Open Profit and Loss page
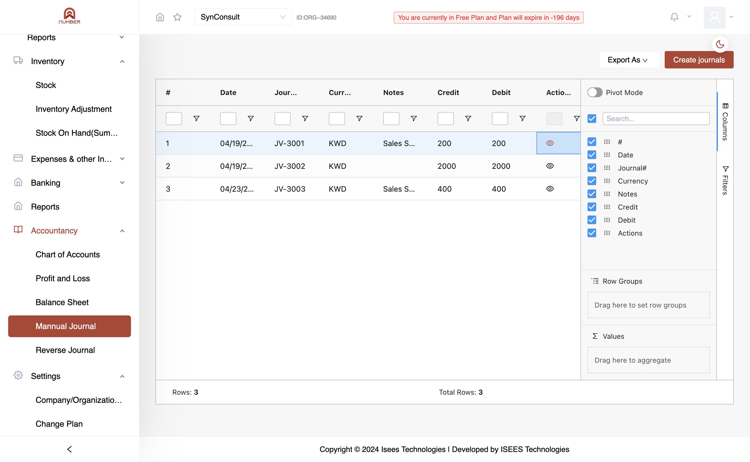The image size is (750, 462). 63,278
